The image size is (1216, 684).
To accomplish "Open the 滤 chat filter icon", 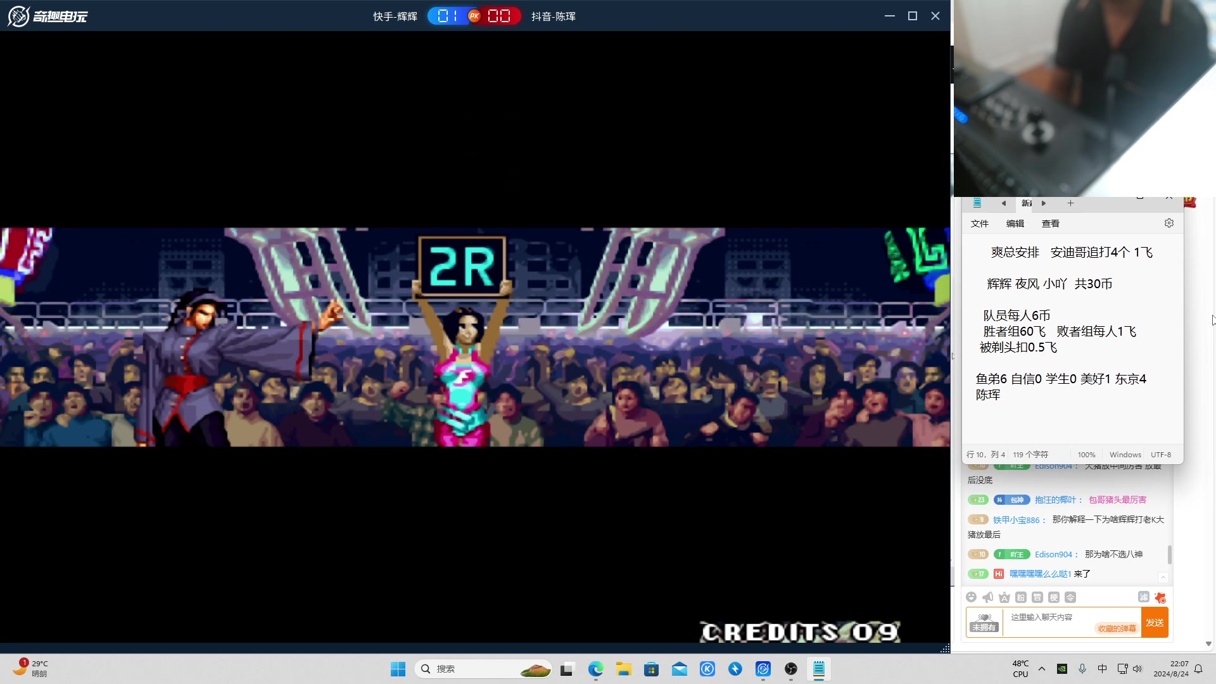I will click(1143, 597).
